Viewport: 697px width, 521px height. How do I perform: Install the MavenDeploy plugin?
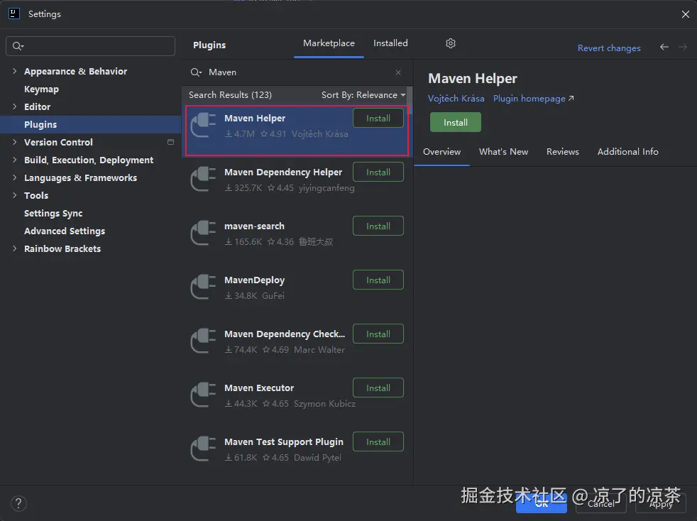click(378, 280)
